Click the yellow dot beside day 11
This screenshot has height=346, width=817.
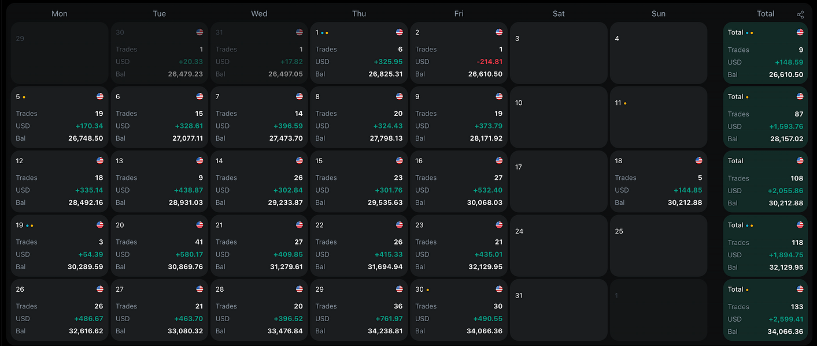[626, 103]
